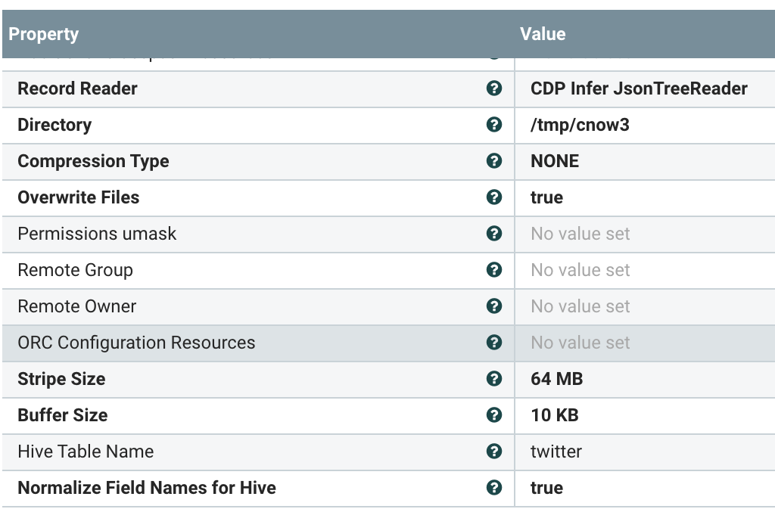This screenshot has width=775, height=509.
Task: Open help for Normalize Field Names
Action: coord(494,488)
